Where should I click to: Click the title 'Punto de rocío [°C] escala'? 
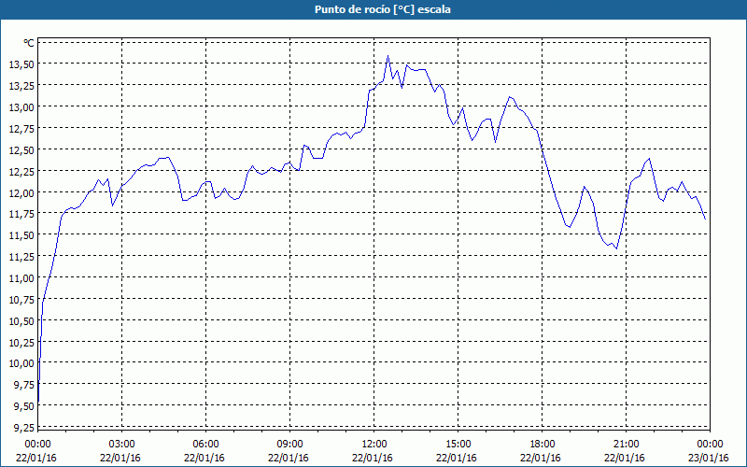[383, 9]
